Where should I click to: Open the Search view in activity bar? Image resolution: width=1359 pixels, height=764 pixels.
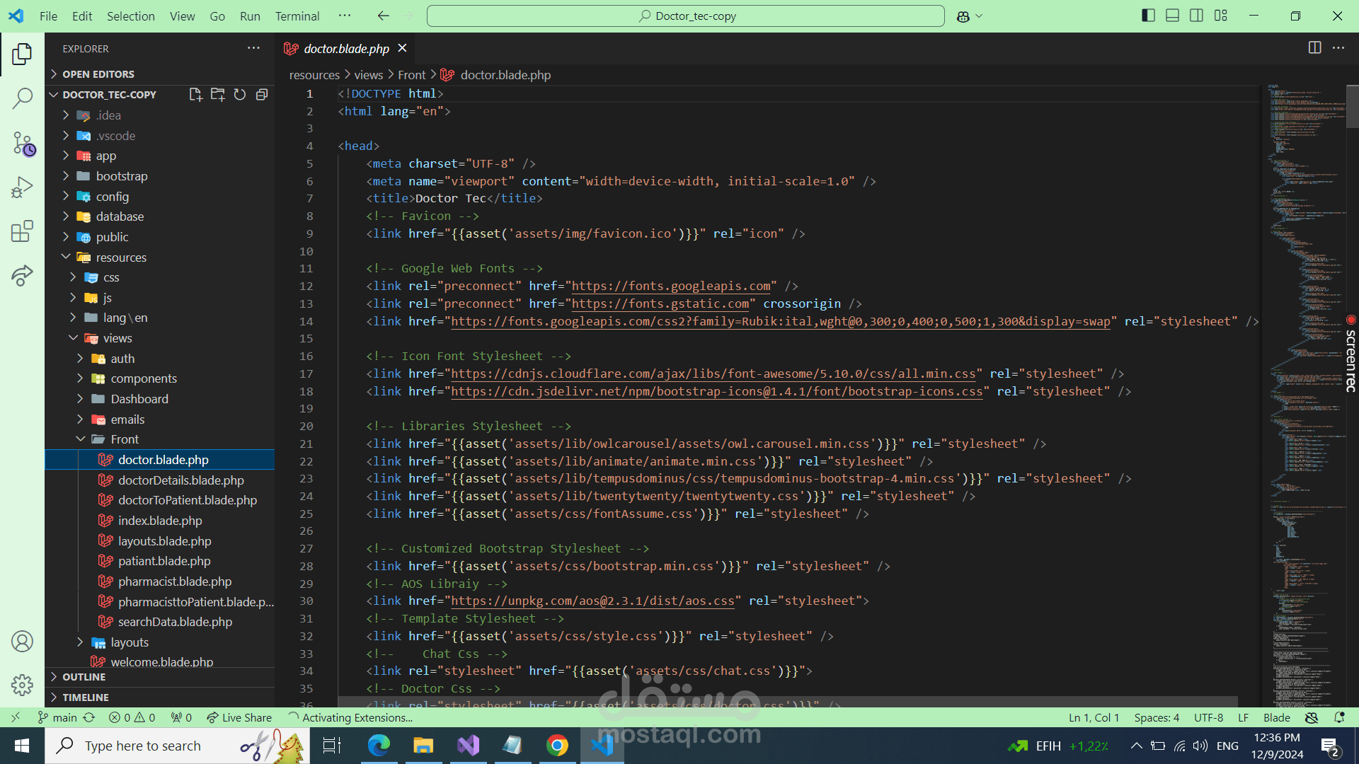[x=22, y=98]
